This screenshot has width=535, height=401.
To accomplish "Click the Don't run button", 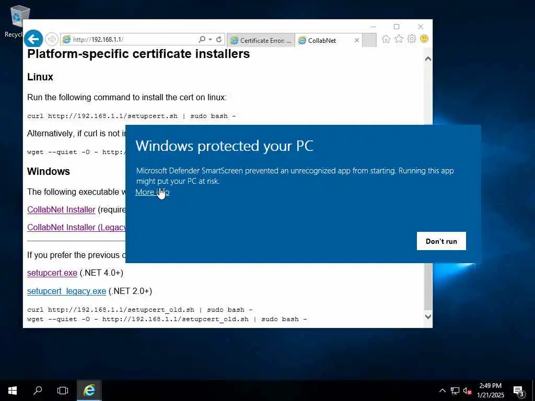I will pyautogui.click(x=441, y=241).
